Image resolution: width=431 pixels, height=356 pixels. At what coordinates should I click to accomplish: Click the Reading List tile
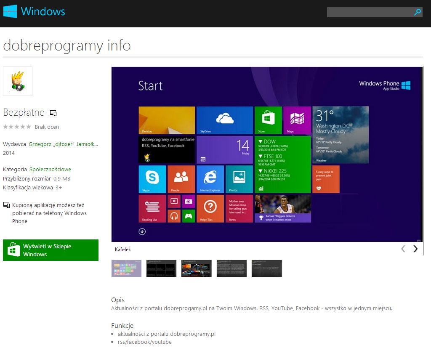(x=152, y=209)
